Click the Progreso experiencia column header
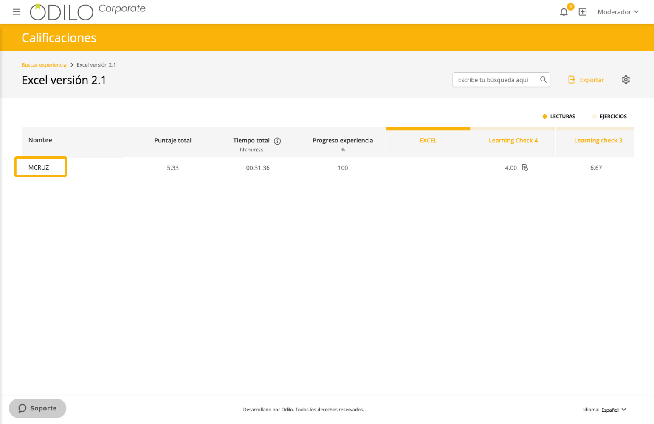 (x=343, y=141)
